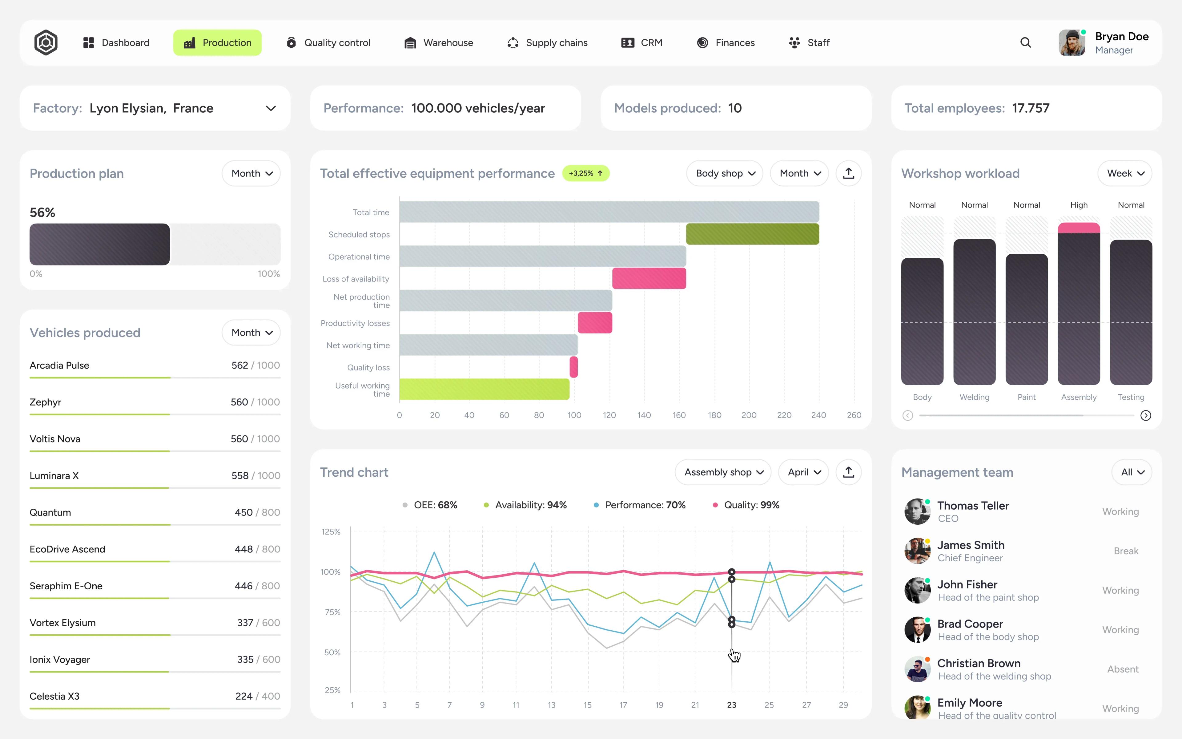Click the Trend chart export icon
Image resolution: width=1182 pixels, height=739 pixels.
pos(848,472)
